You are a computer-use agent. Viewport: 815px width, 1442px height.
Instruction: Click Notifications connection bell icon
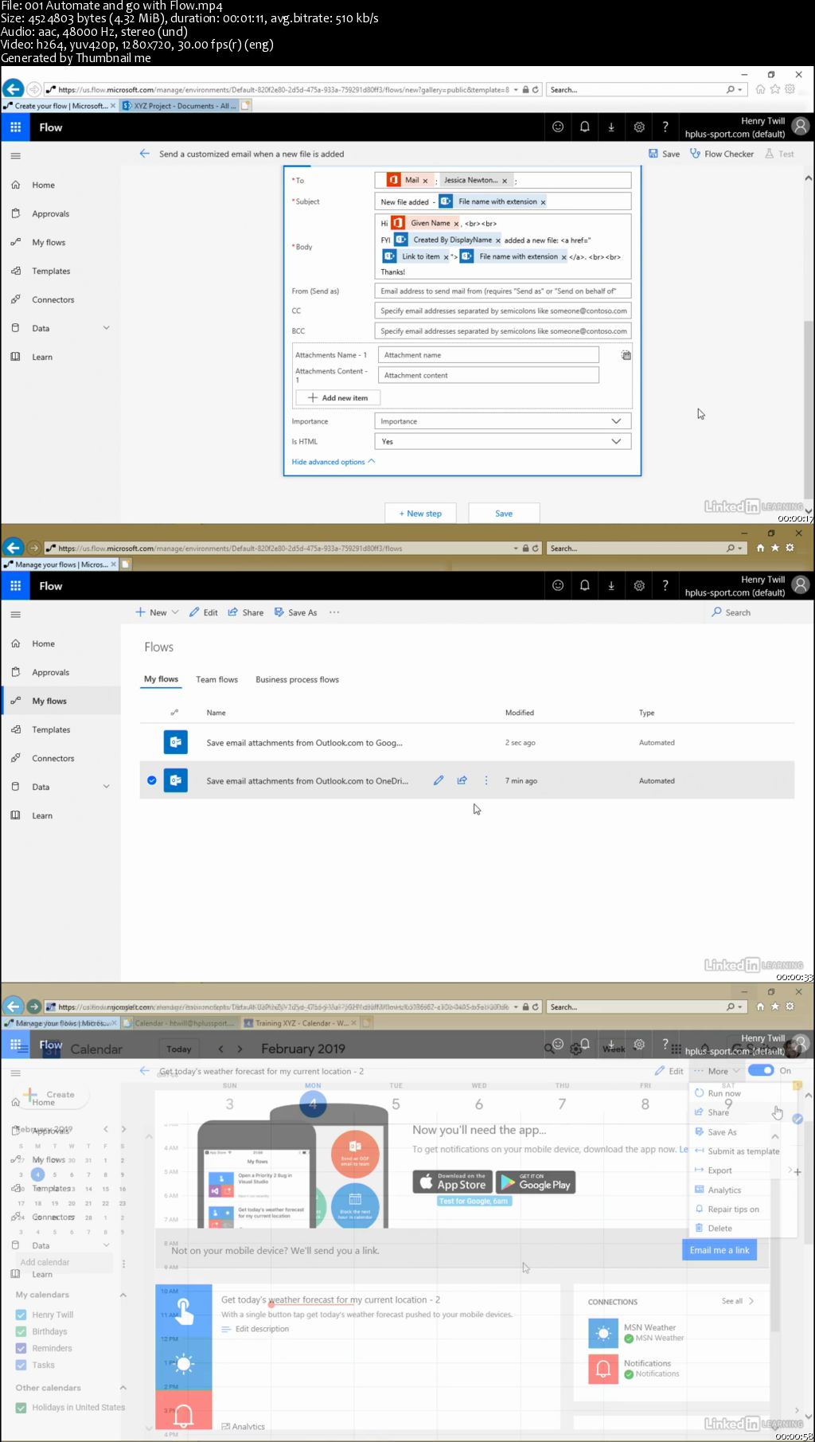tap(603, 1369)
